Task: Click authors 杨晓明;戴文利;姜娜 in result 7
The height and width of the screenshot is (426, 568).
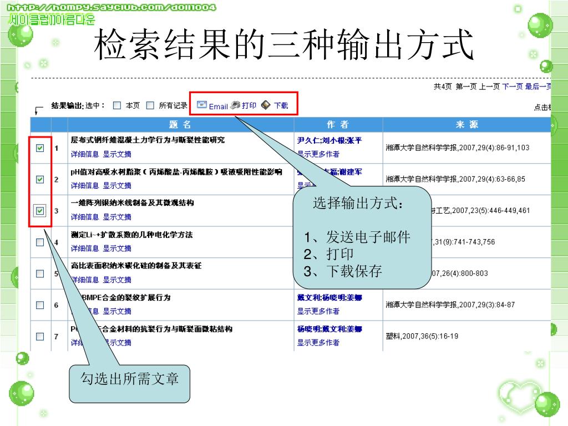Action: click(329, 329)
